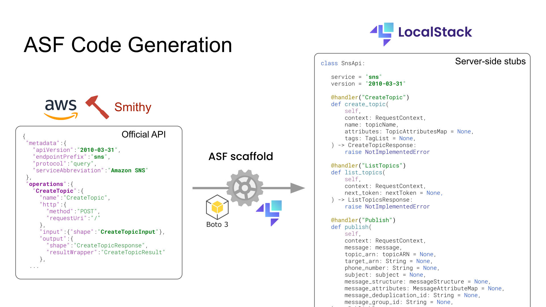Select the gray arrow pointing right
Screen dimensions: 546x307
(x=296, y=188)
